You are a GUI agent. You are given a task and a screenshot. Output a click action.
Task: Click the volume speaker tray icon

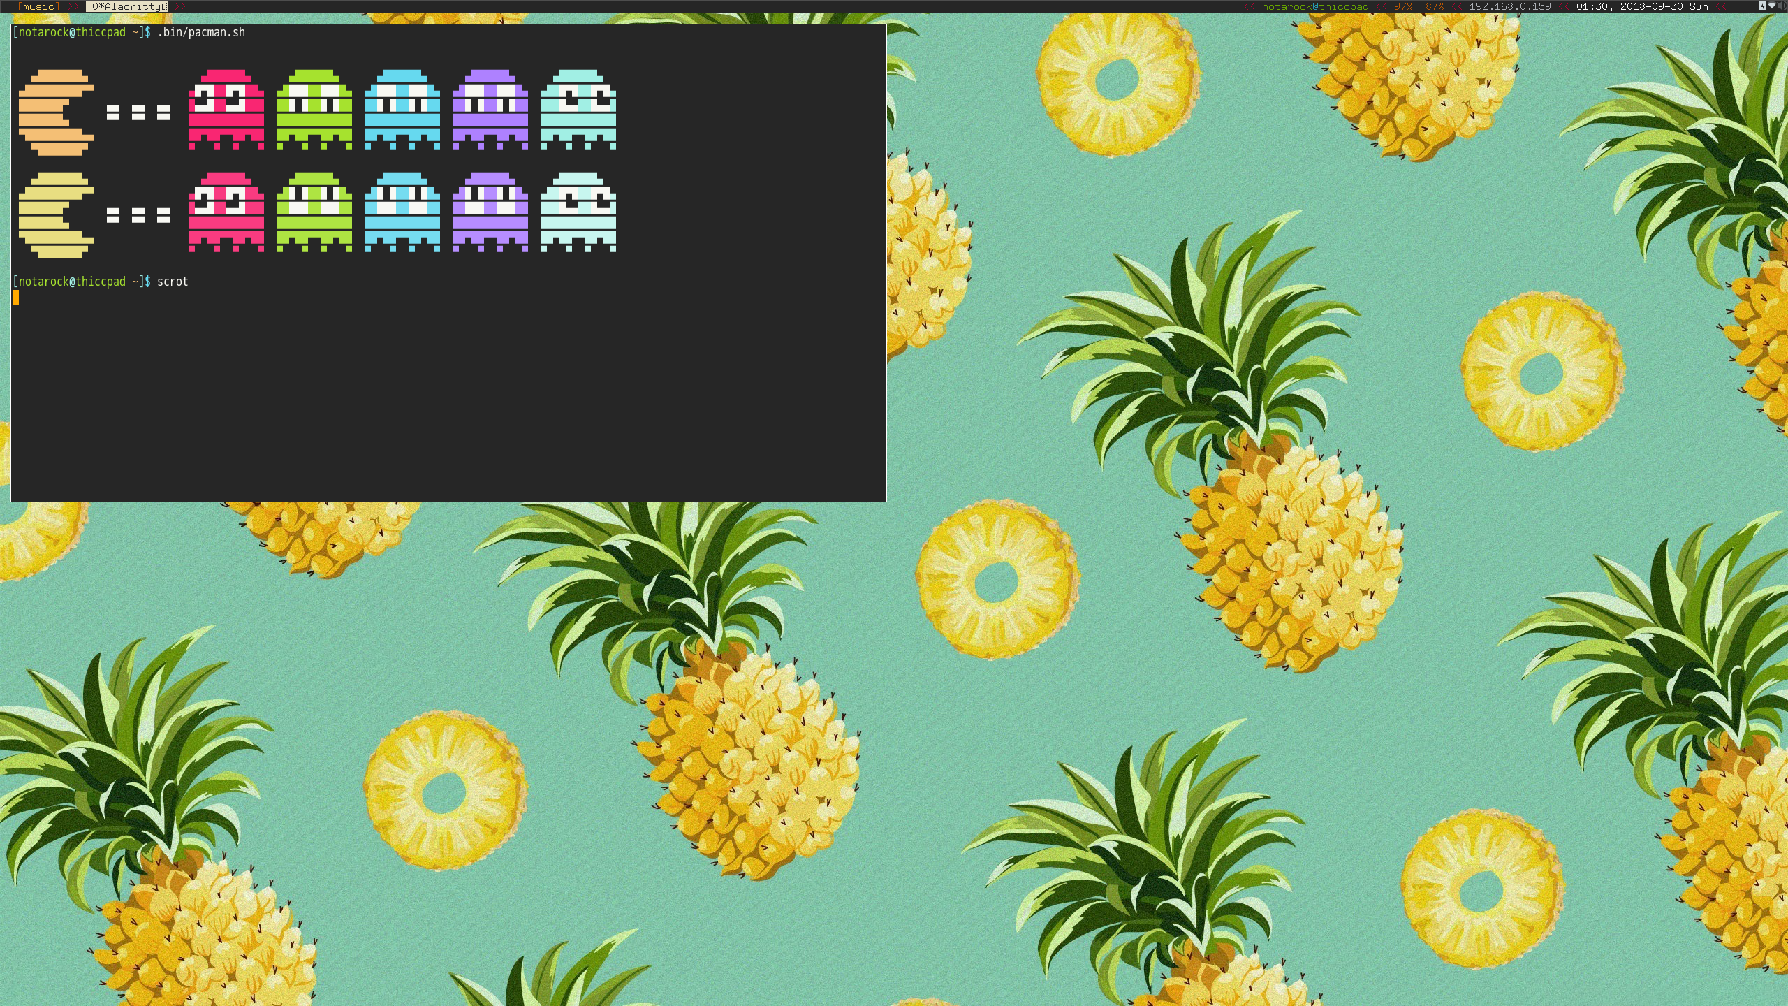point(1782,6)
